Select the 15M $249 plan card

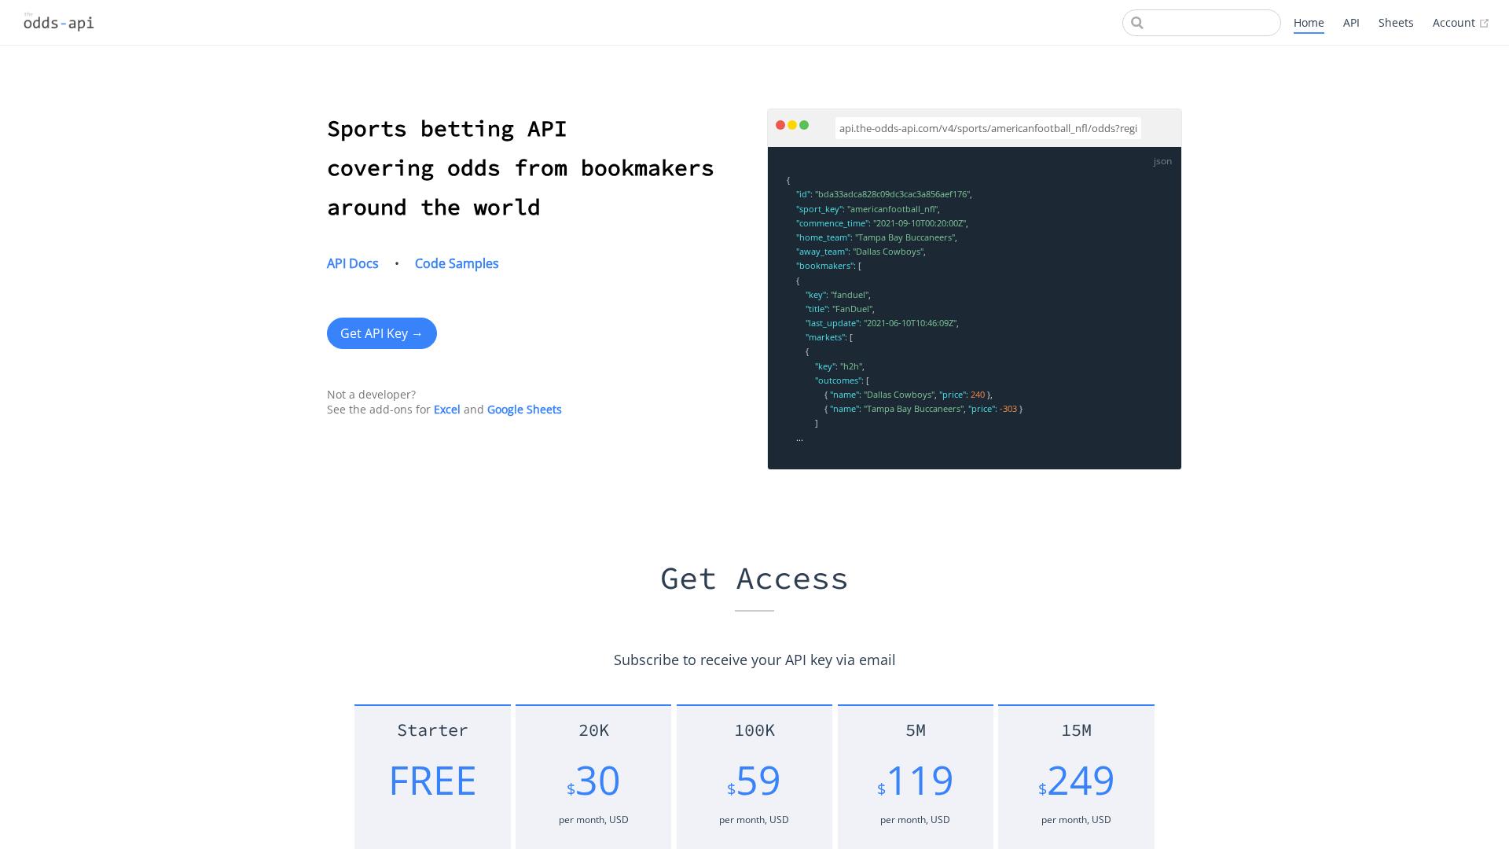coord(1076,777)
